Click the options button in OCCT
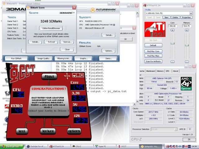Screen dimensions: 199x149 pos(74,131)
